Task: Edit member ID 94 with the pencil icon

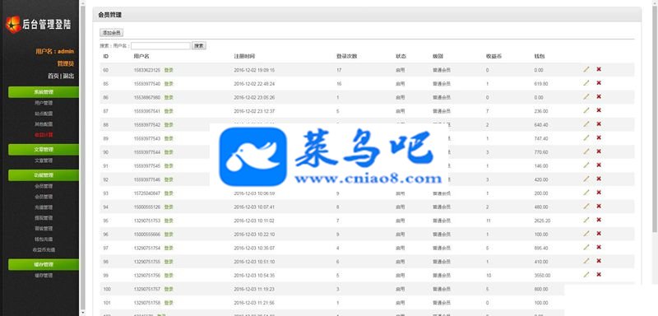Action: (586, 206)
